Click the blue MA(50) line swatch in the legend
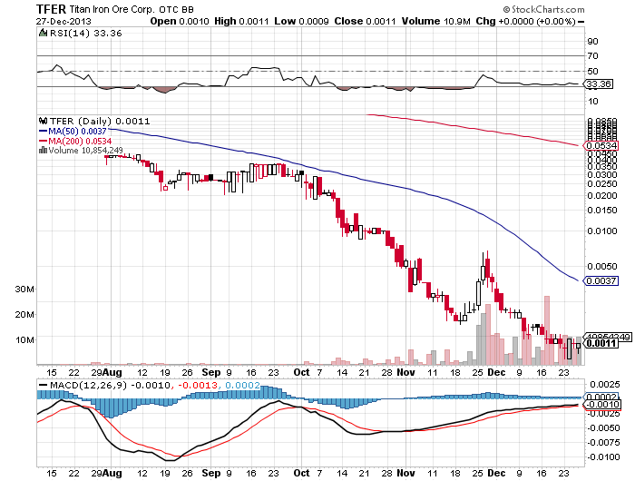 (43, 132)
